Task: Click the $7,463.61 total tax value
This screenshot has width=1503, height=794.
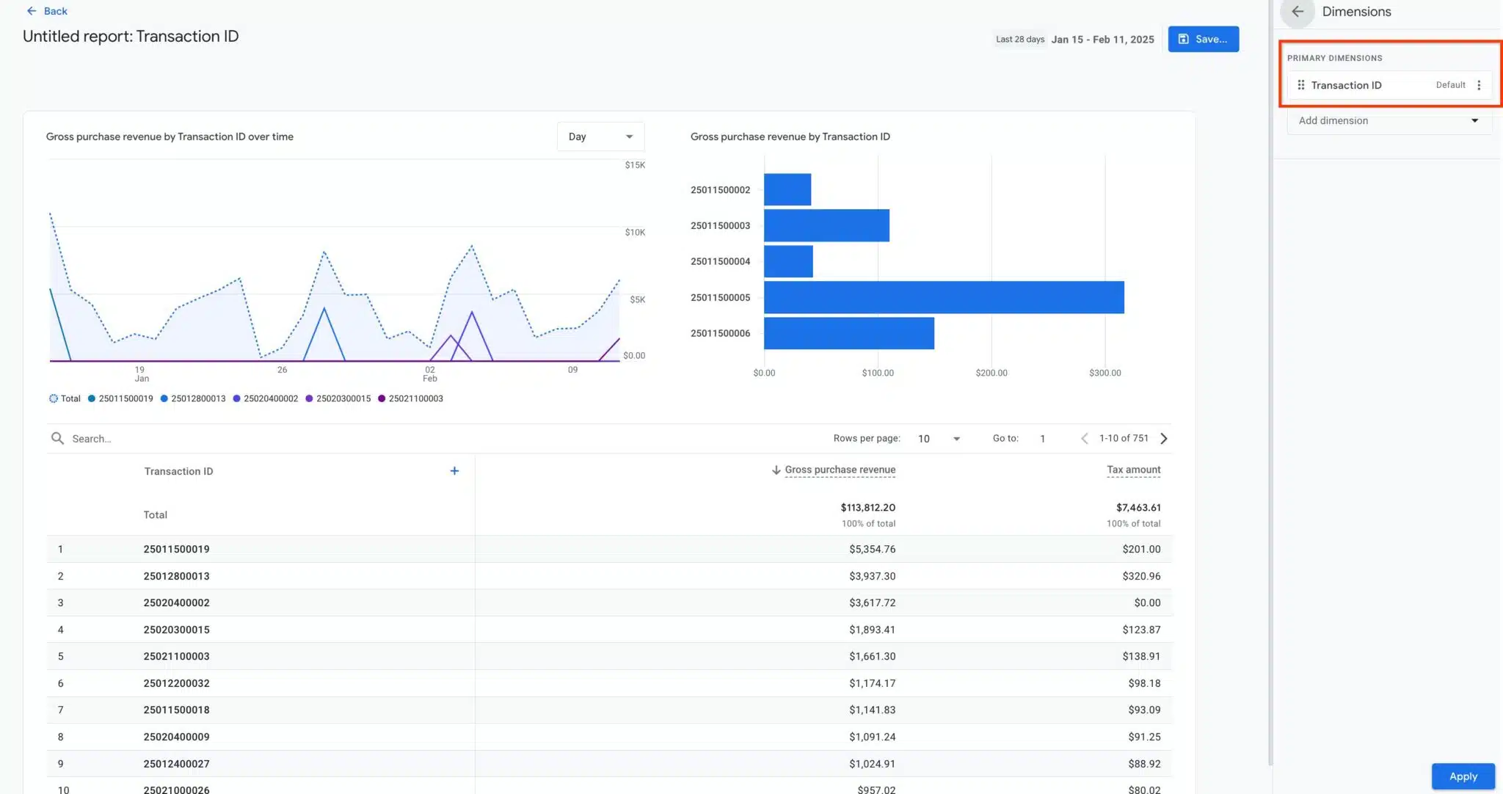Action: click(1138, 508)
